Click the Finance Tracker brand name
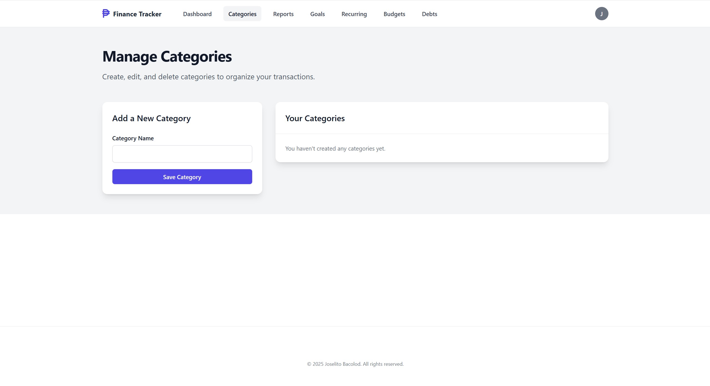This screenshot has width=710, height=386. pyautogui.click(x=137, y=14)
